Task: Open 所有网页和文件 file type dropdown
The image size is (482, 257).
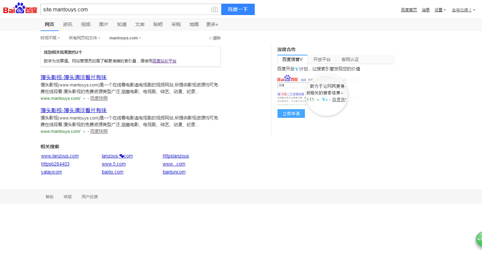Action: 85,38
